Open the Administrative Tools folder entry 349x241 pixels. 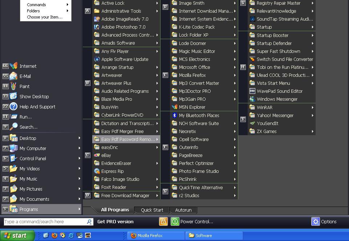coord(126,11)
